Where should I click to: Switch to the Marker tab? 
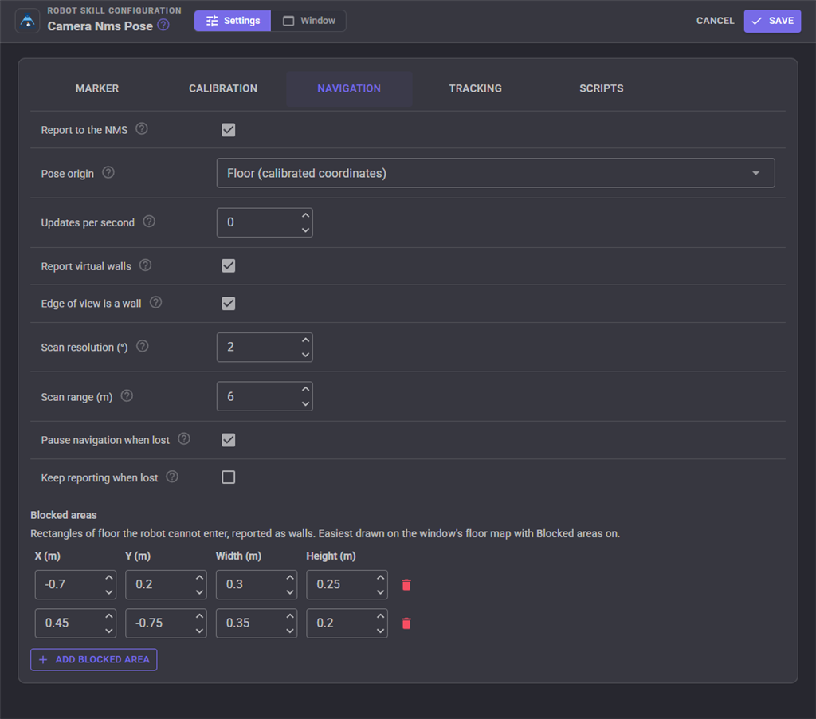click(96, 88)
